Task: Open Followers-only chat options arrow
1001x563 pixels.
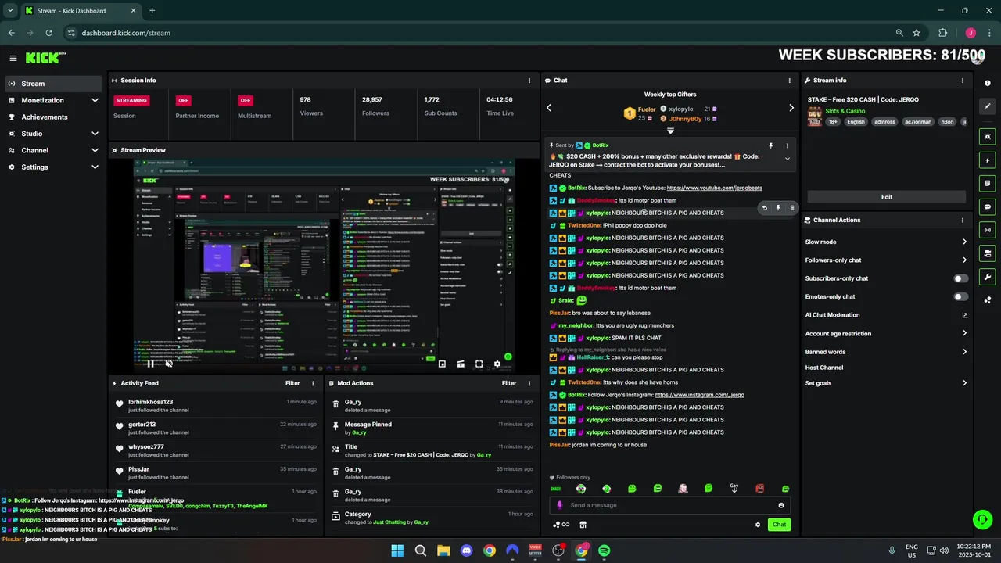Action: click(x=964, y=260)
